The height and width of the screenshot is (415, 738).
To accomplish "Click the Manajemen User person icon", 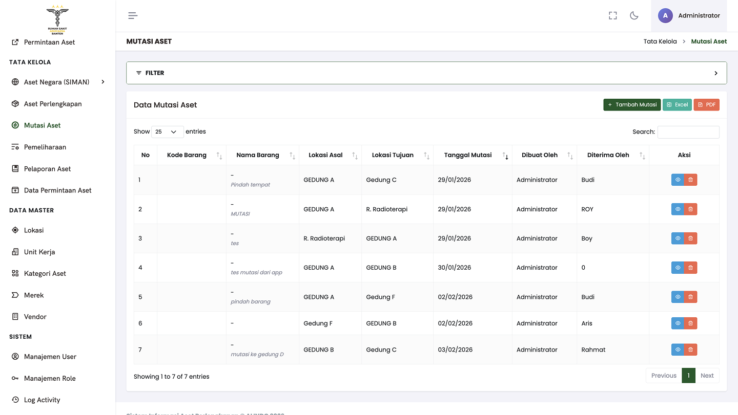I will [x=15, y=357].
